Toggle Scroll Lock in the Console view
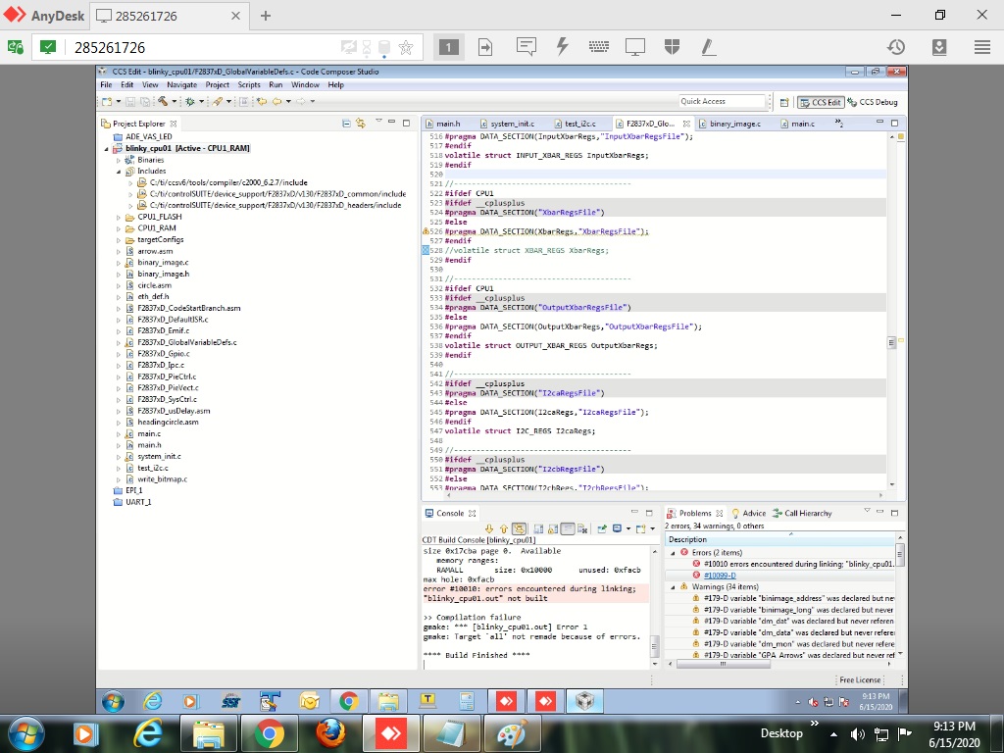 tap(552, 527)
